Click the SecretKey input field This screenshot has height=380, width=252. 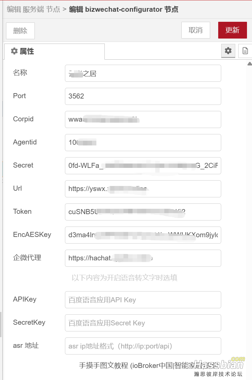click(143, 323)
